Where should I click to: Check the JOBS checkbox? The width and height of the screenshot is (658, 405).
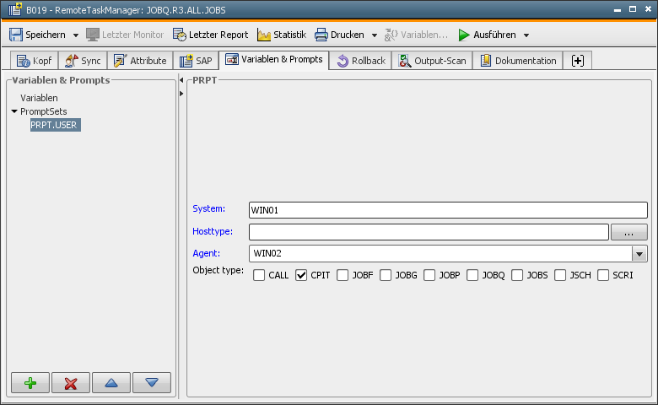click(x=517, y=275)
